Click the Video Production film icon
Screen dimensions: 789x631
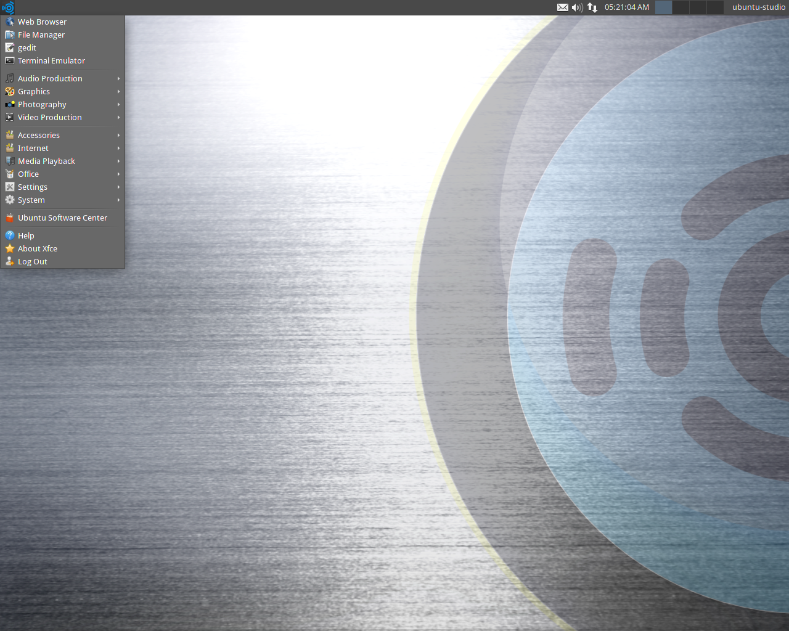(10, 117)
